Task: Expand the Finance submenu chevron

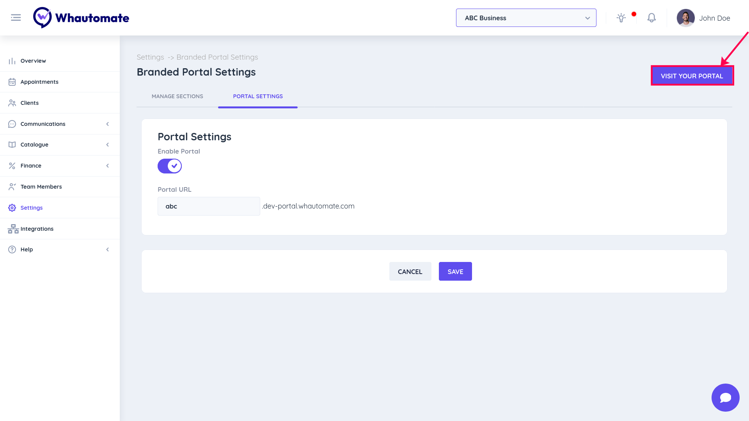Action: (108, 166)
